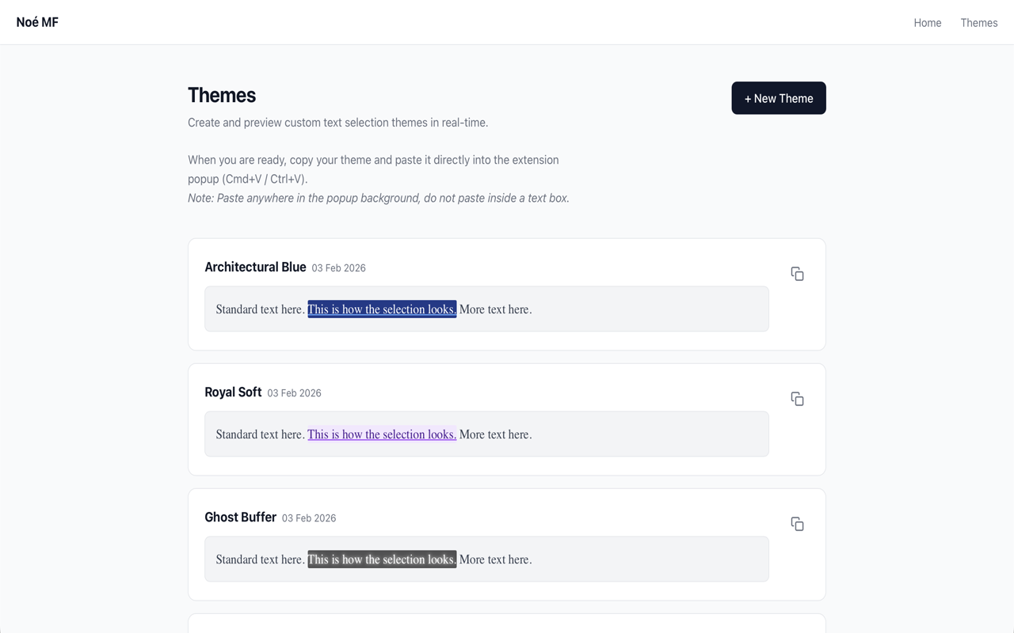Create a new theme with + New Theme

(779, 98)
